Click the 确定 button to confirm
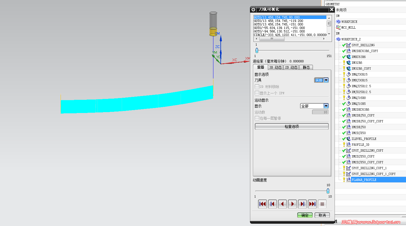Image resolution: width=406 pixels, height=226 pixels. [305, 215]
